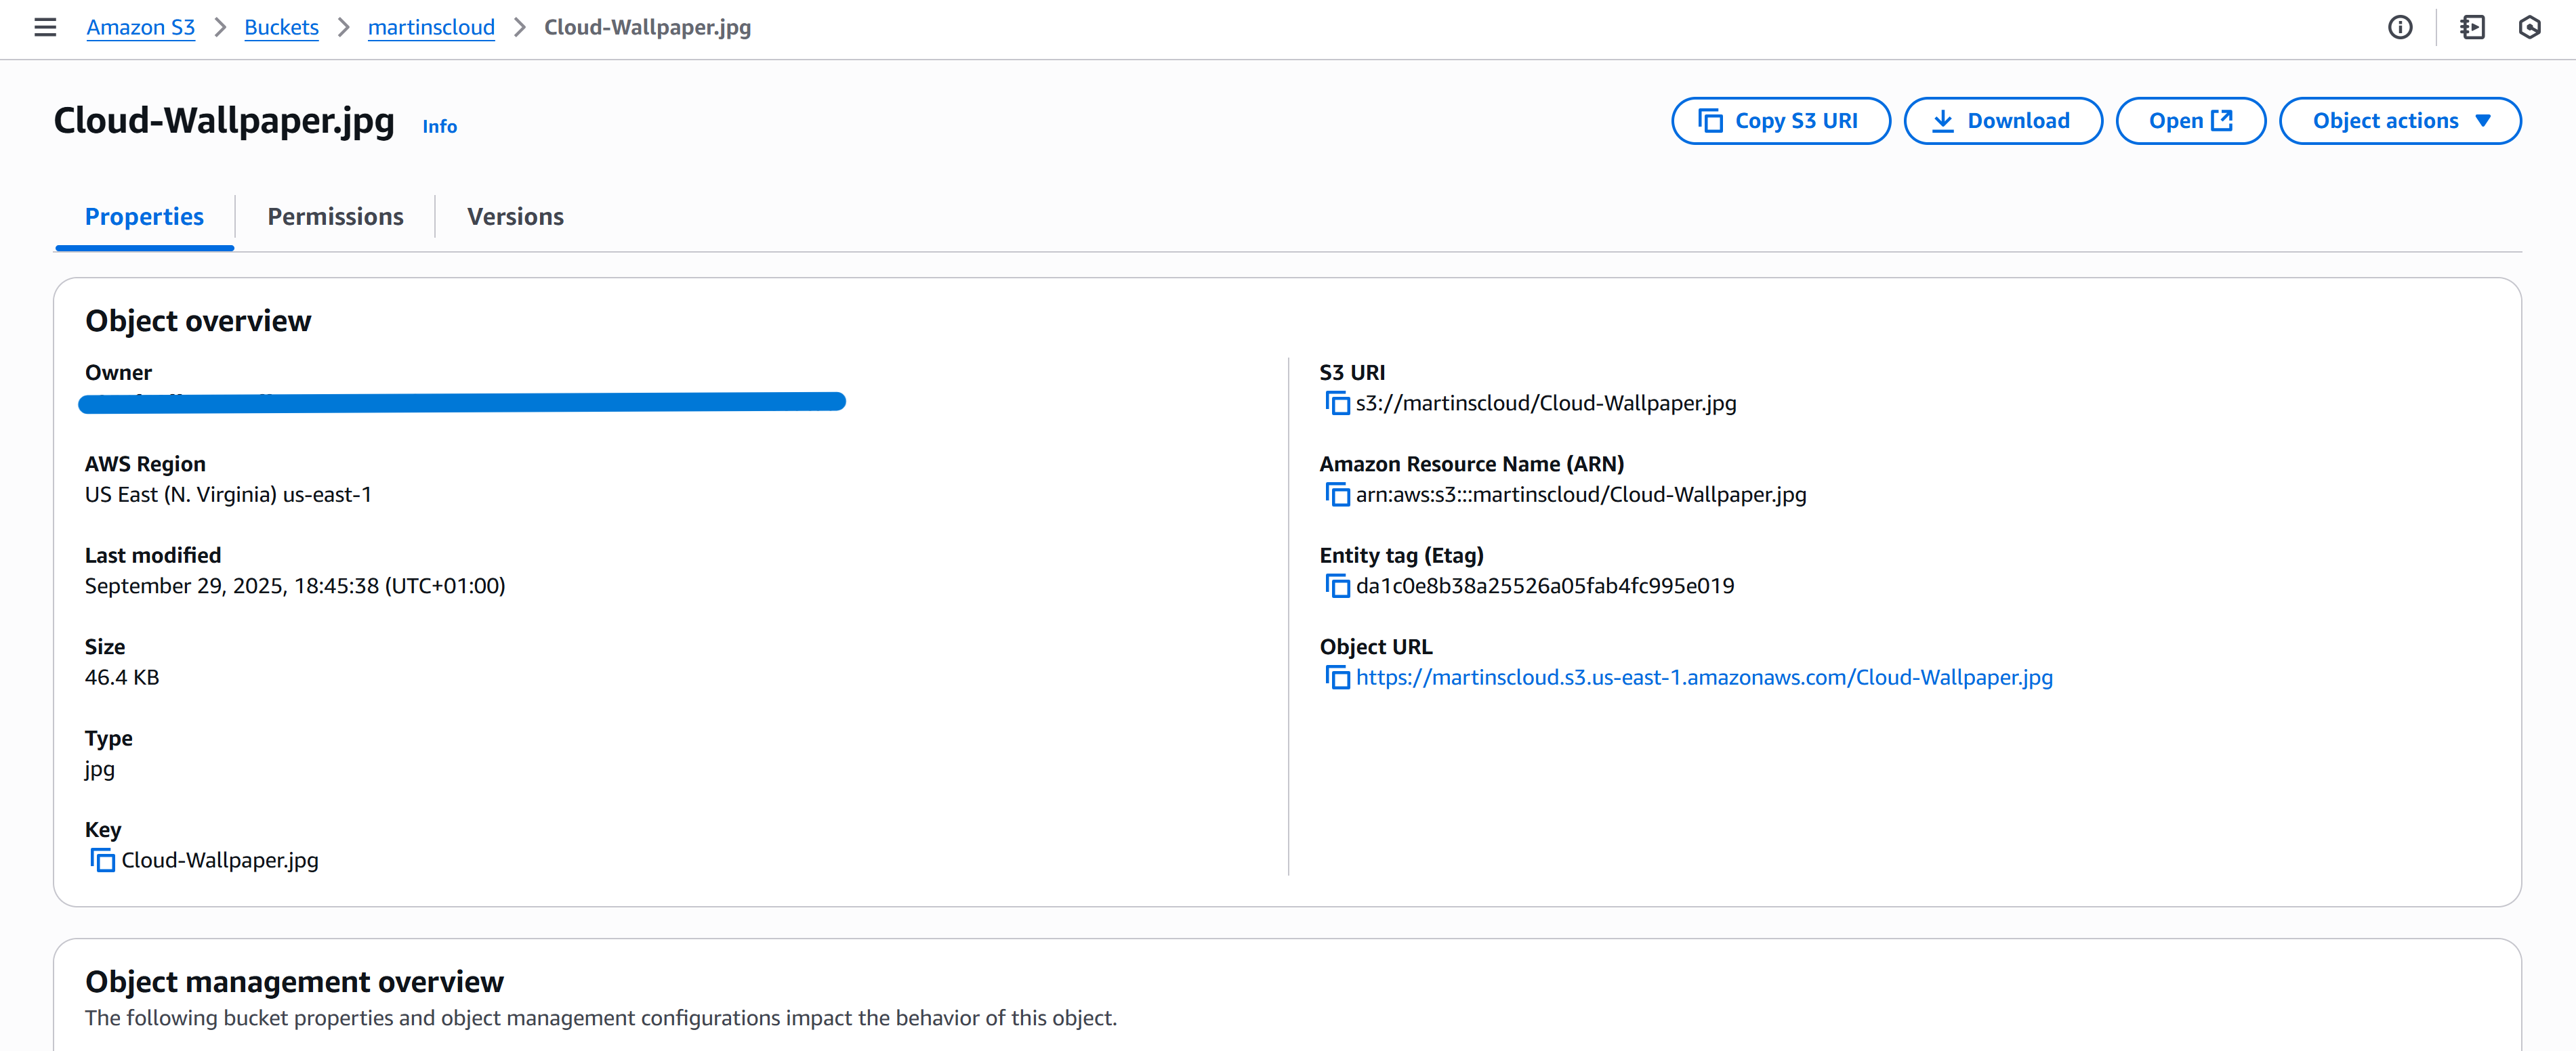
Task: Click the Cloud-Wallpaper.jpg breadcrumb text
Action: coord(647,27)
